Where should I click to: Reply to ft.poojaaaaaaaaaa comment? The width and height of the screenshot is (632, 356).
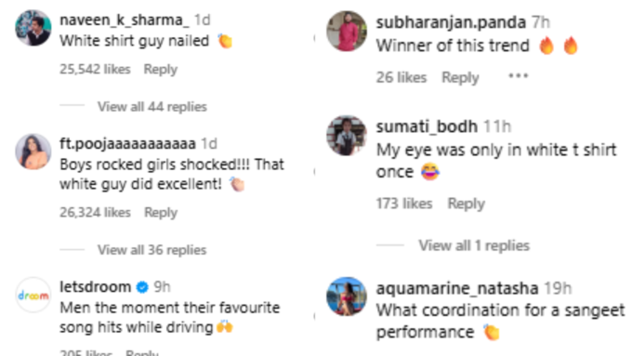coord(161,213)
